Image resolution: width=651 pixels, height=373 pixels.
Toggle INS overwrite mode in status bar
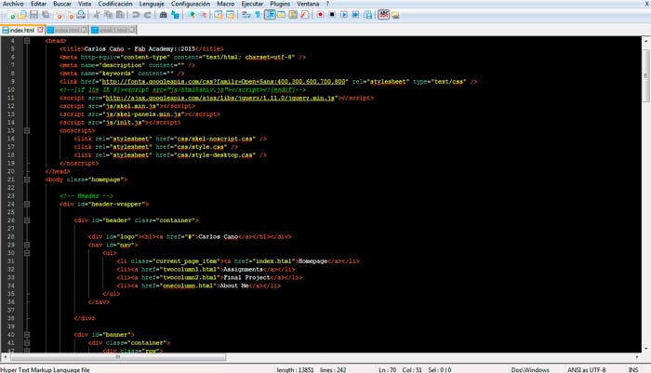pyautogui.click(x=633, y=369)
